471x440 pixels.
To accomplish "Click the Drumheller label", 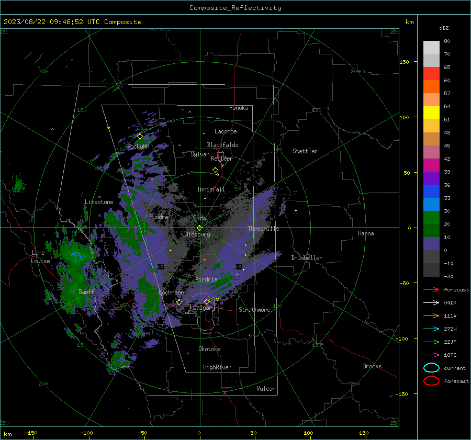I will [x=307, y=258].
